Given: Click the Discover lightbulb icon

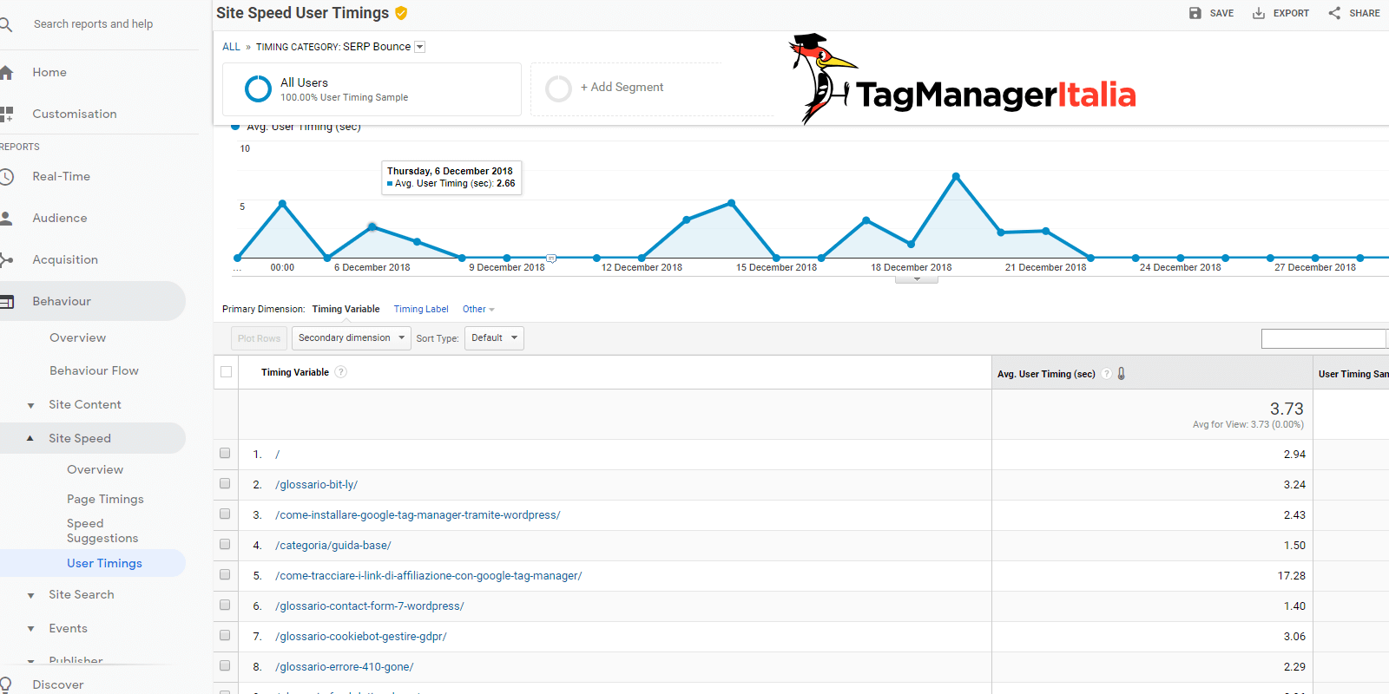Looking at the screenshot, I should pos(6,684).
